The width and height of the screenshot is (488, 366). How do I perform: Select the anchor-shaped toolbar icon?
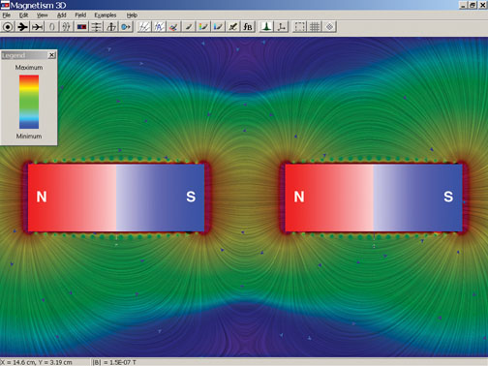pos(111,27)
